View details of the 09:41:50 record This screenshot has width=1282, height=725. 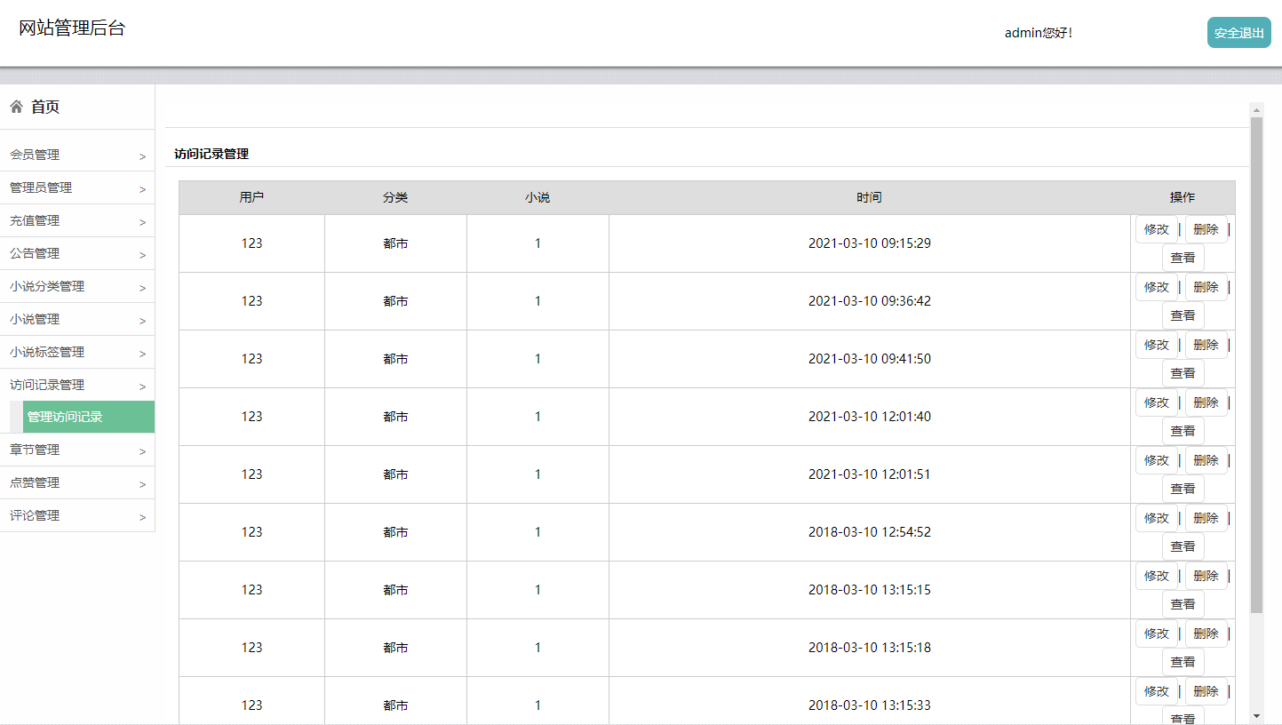pyautogui.click(x=1182, y=373)
